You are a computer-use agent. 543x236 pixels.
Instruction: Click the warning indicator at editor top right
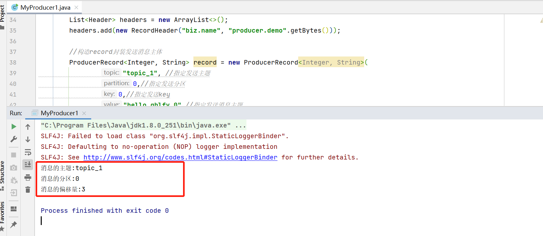click(x=541, y=20)
